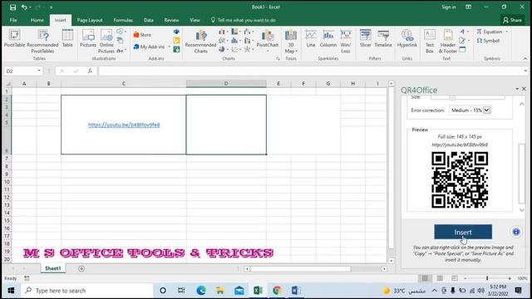Open Microsoft Edge from the taskbar

point(201,291)
